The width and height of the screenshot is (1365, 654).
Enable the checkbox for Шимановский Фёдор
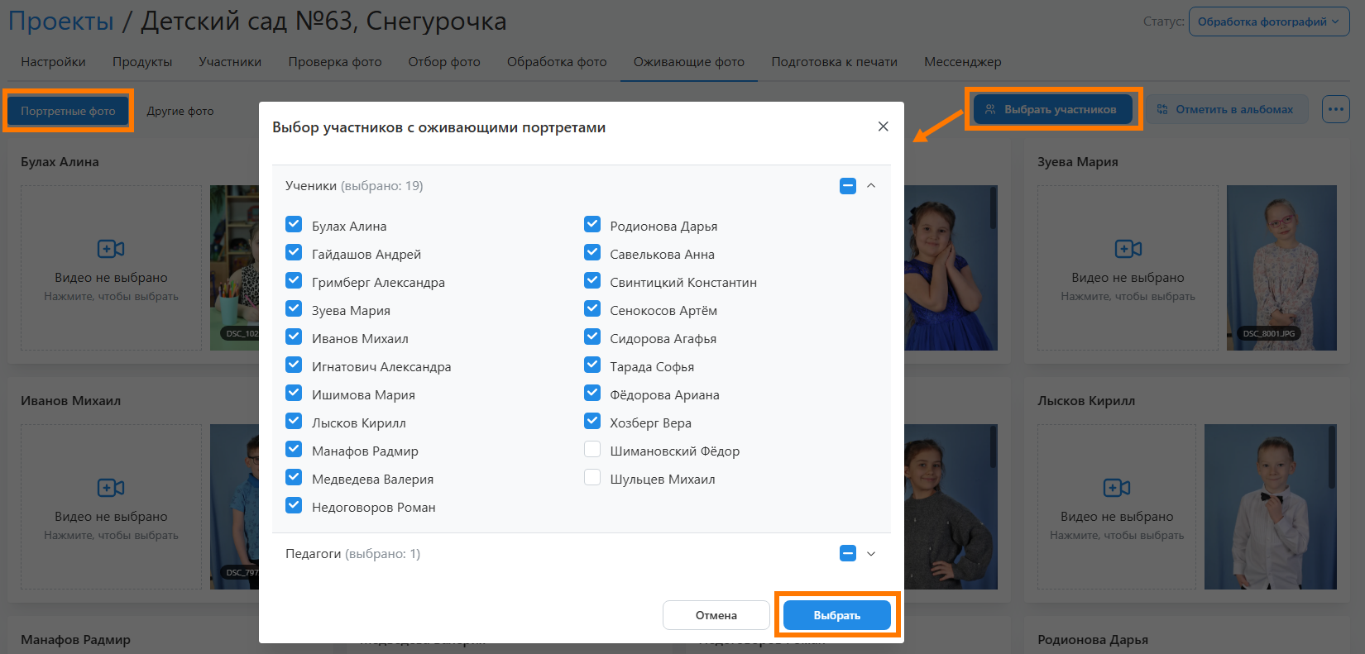click(592, 450)
